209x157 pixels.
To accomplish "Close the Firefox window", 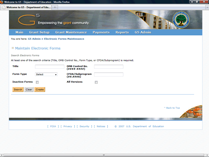I will coord(204,2).
